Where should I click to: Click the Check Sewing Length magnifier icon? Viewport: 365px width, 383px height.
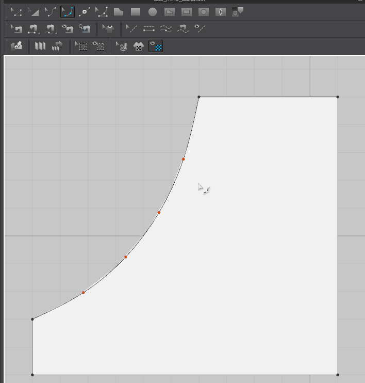tap(85, 29)
